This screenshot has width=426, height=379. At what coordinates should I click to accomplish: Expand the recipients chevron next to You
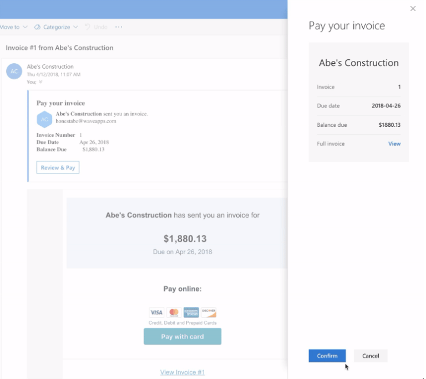coord(40,81)
